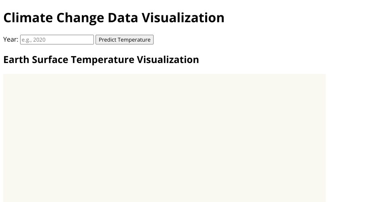Place cursor in the year text box
This screenshot has height=202, width=387.
[x=57, y=40]
